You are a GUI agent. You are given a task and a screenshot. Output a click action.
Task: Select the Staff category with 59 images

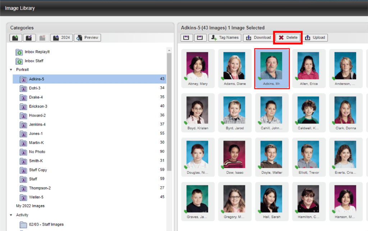(x=89, y=179)
